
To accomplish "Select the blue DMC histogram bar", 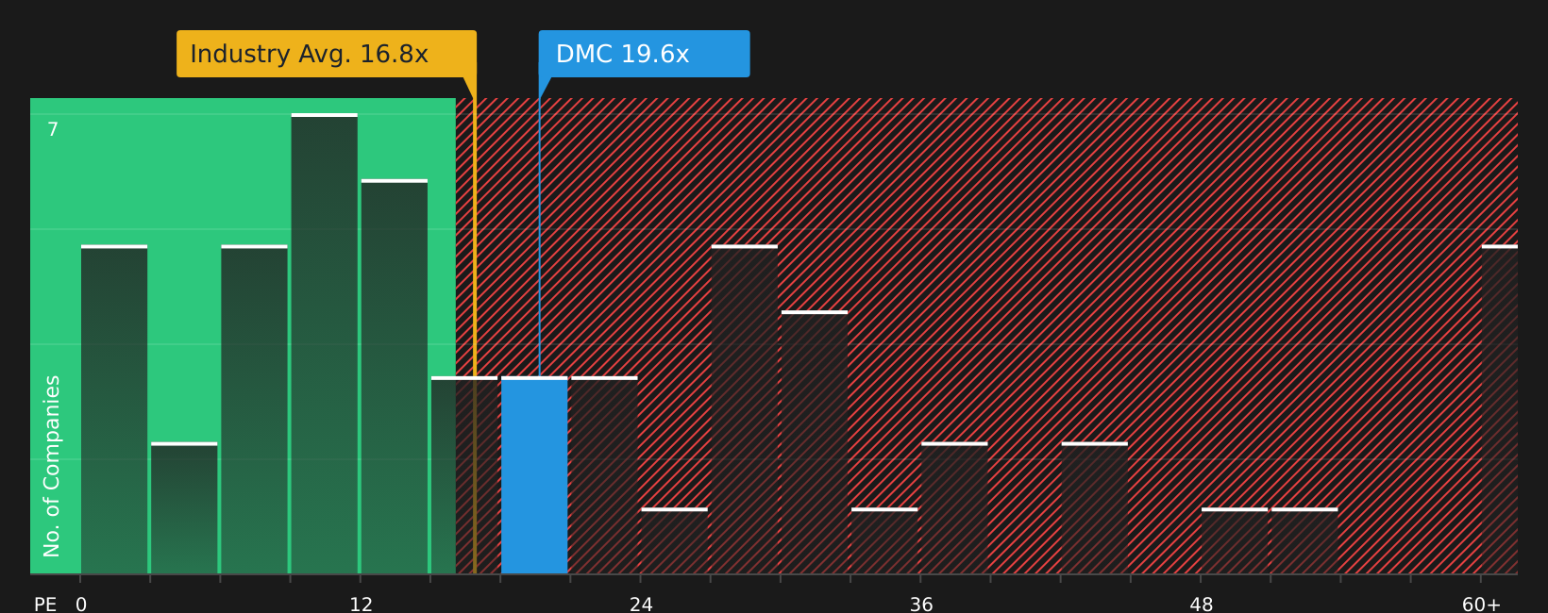I will (x=534, y=475).
